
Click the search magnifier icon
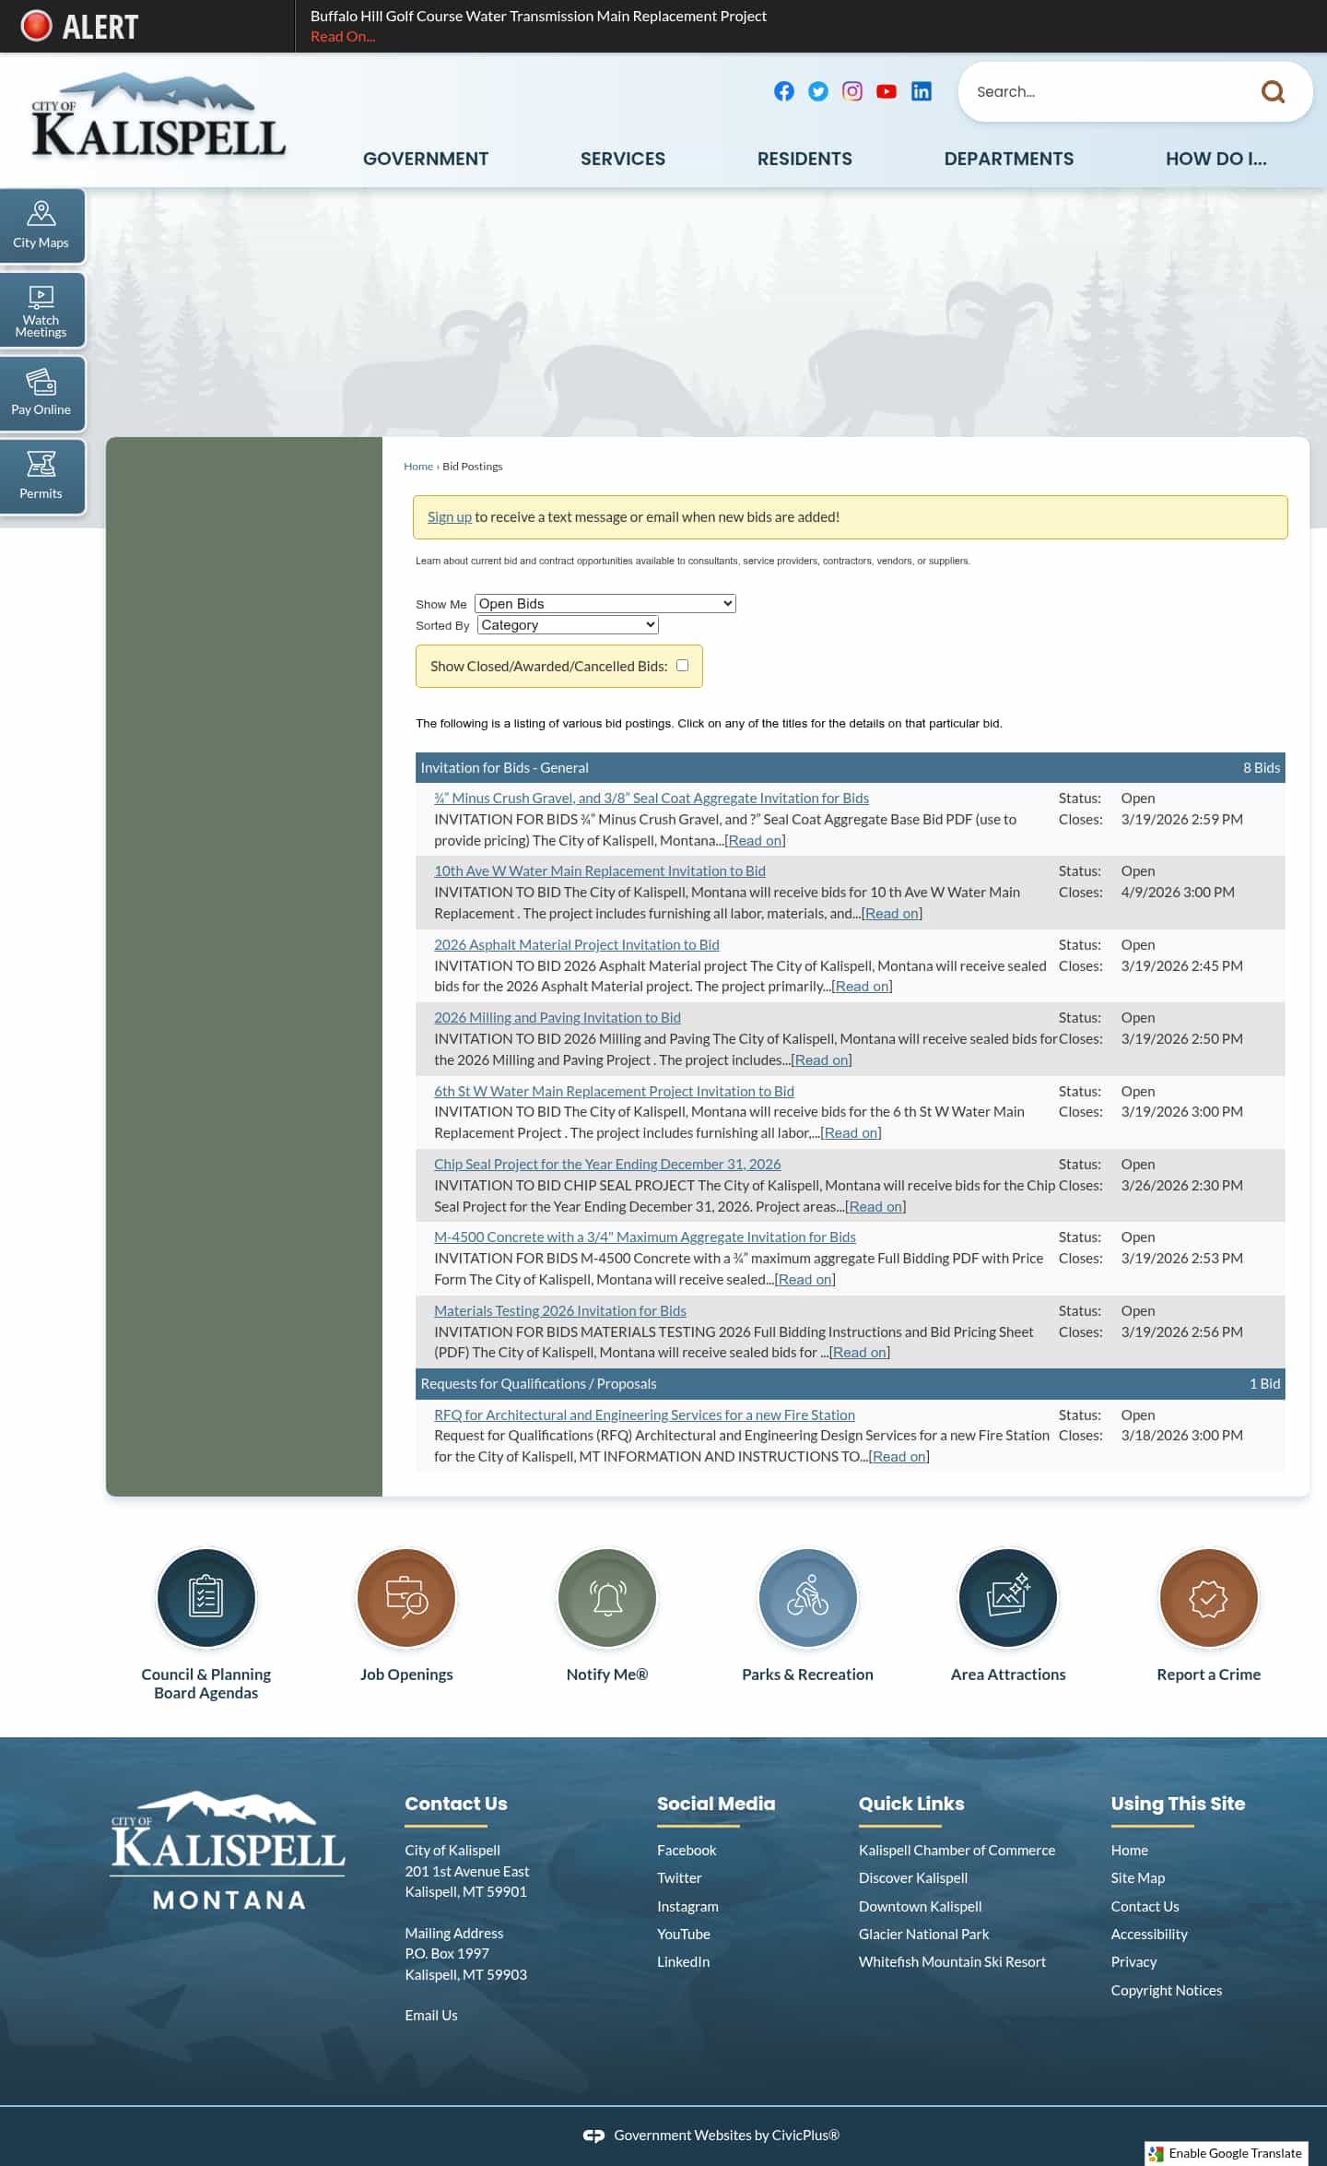click(x=1274, y=91)
